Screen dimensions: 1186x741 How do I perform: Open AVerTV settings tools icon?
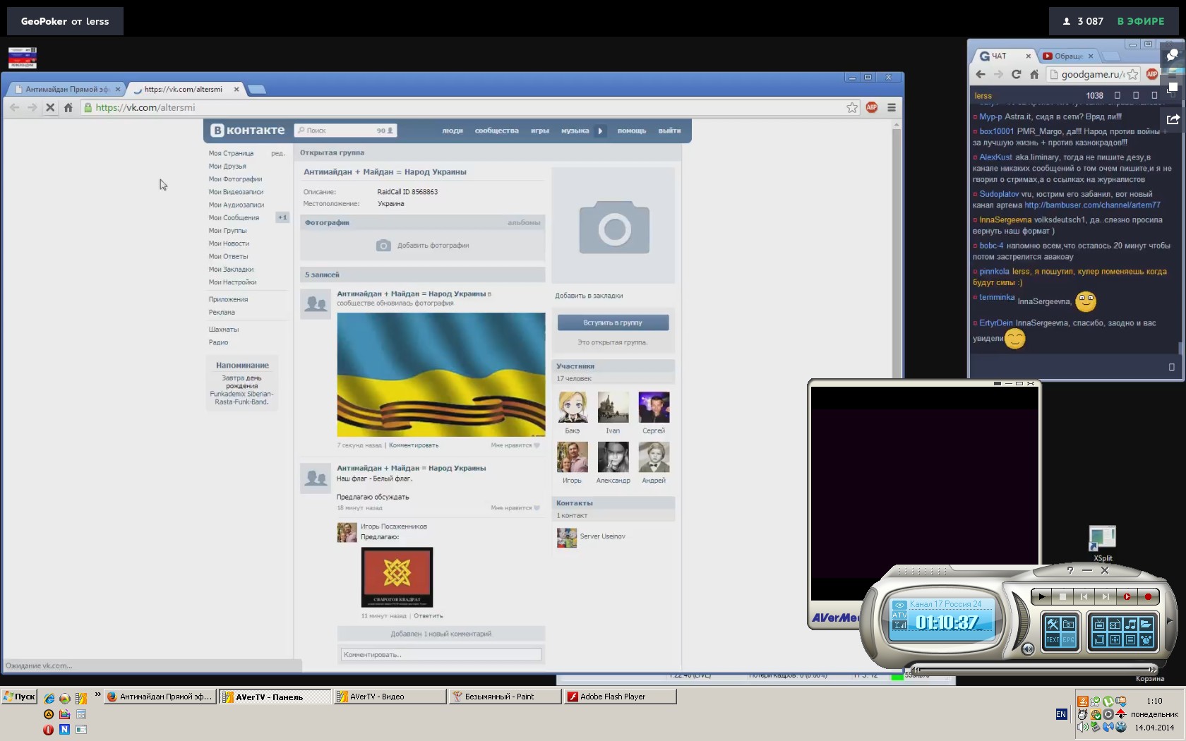tap(1052, 624)
